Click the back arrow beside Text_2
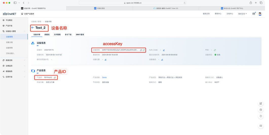The height and width of the screenshot is (135, 269). (x=32, y=28)
